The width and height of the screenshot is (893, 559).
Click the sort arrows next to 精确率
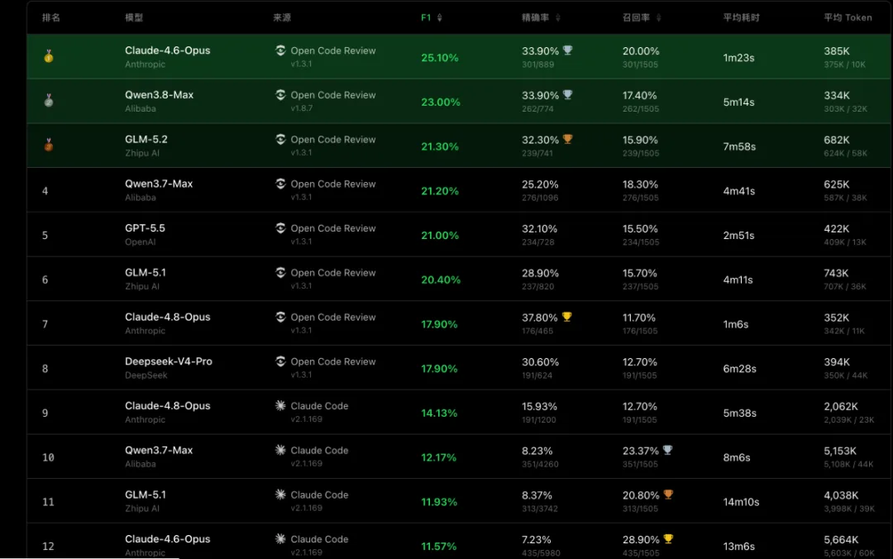tap(558, 17)
